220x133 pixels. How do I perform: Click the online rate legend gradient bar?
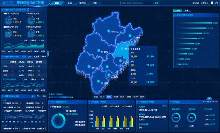[60, 97]
